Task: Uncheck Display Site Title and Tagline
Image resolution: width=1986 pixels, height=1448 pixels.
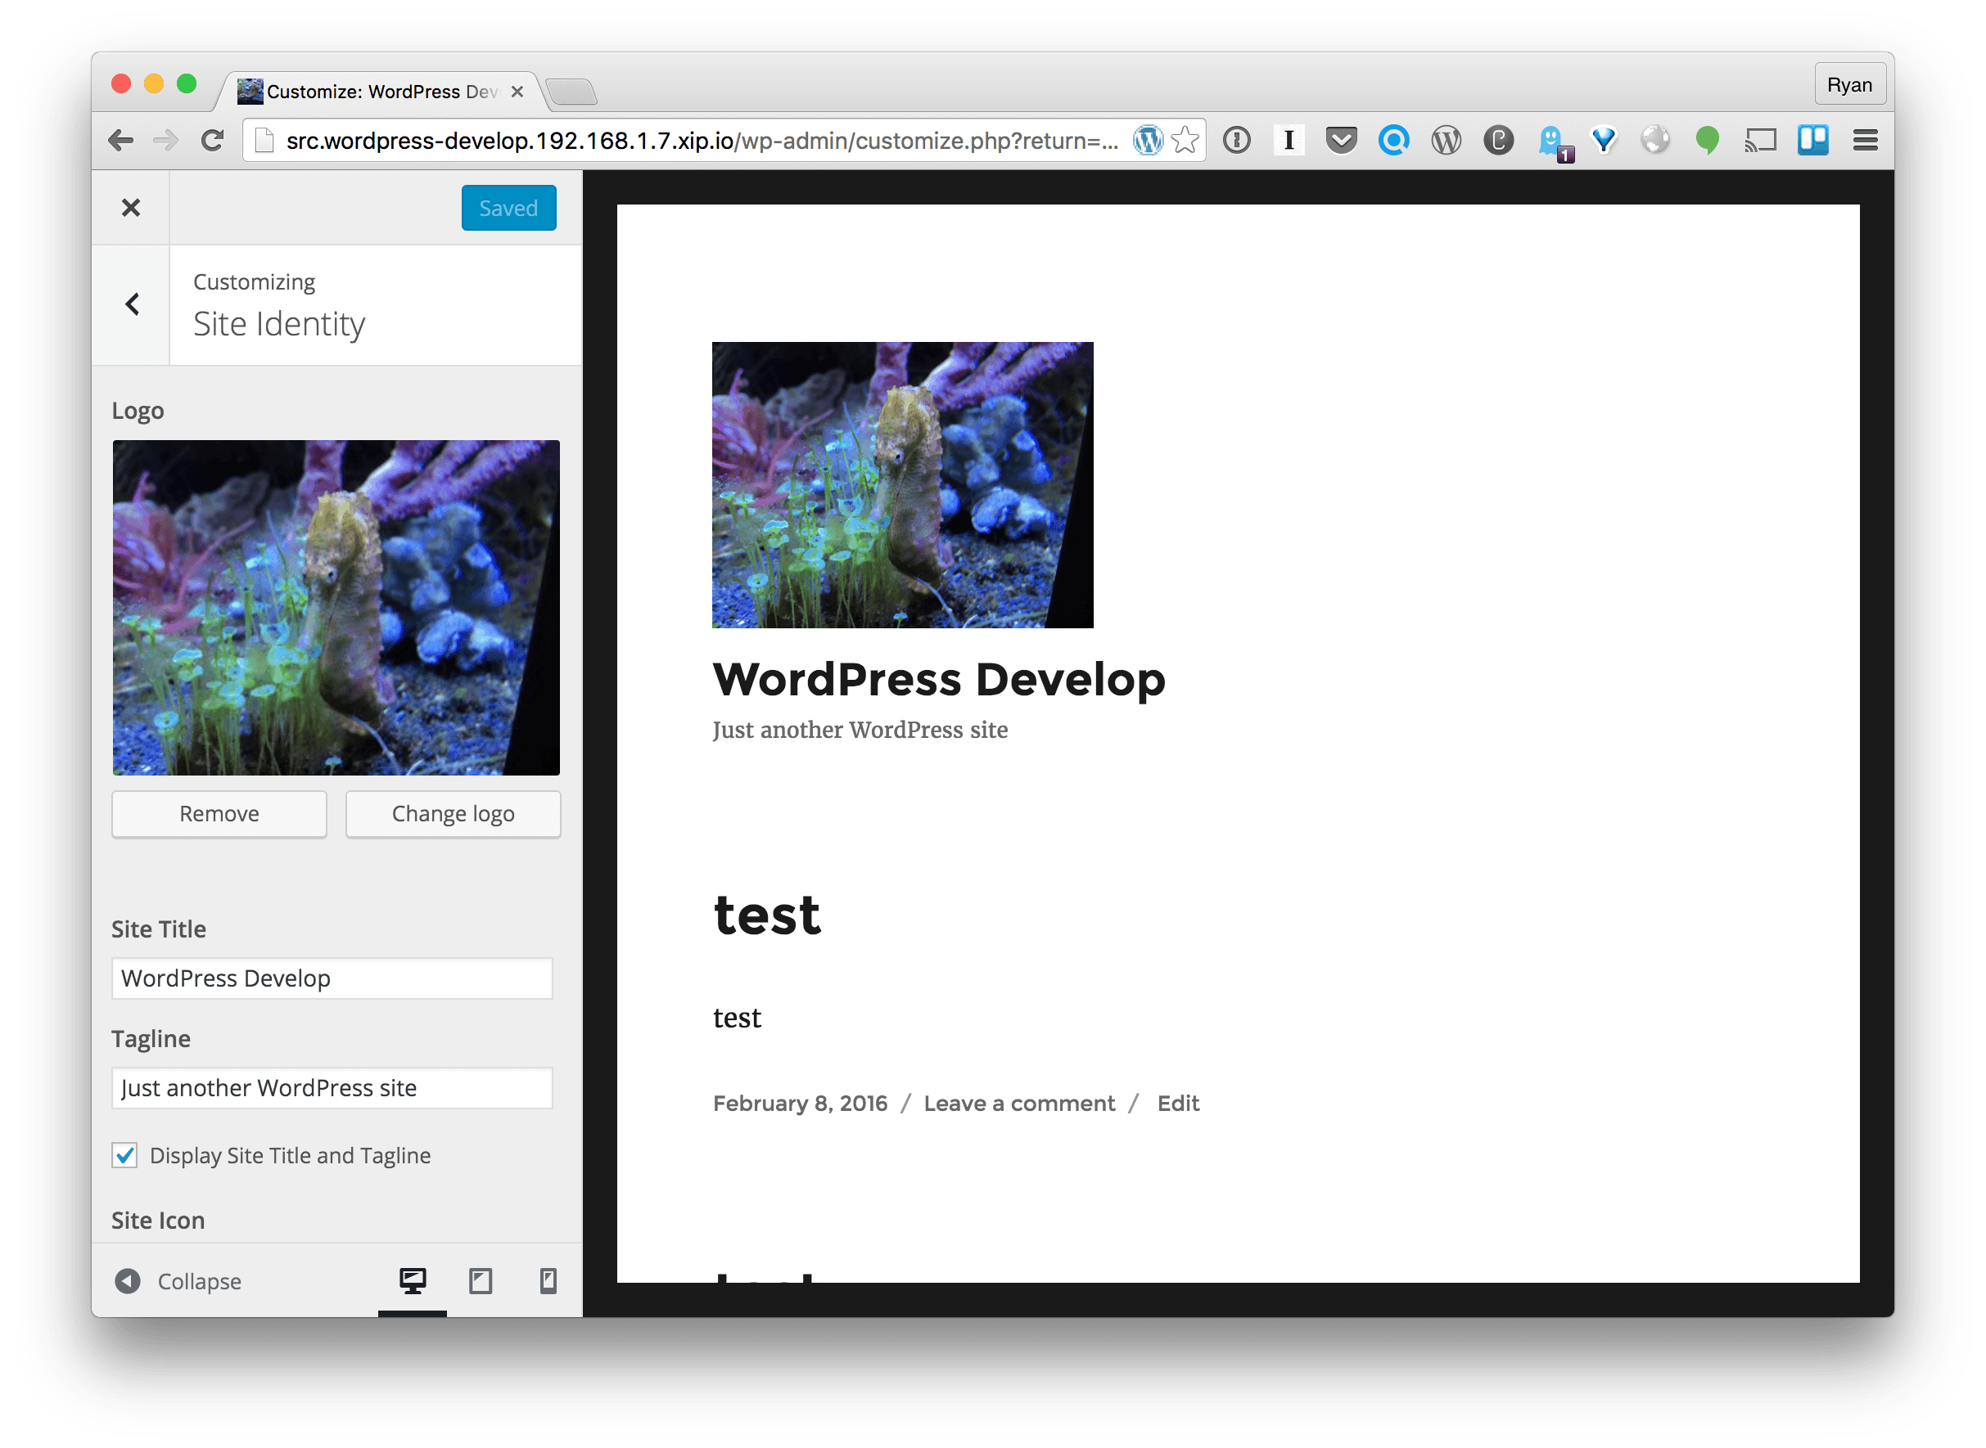Action: [124, 1155]
